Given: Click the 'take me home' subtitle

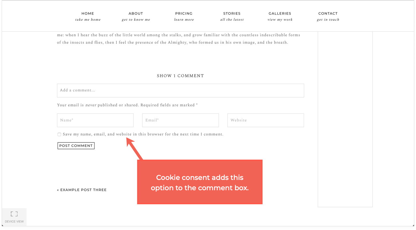Looking at the screenshot, I should (x=88, y=20).
